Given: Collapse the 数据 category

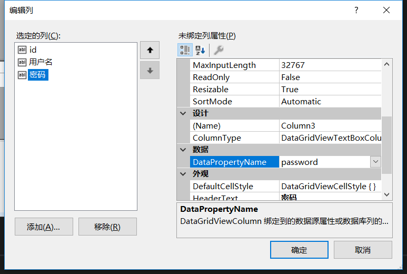Looking at the screenshot, I should coord(183,150).
